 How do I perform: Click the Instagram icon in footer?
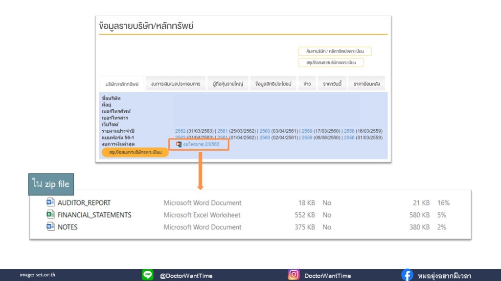pyautogui.click(x=294, y=275)
